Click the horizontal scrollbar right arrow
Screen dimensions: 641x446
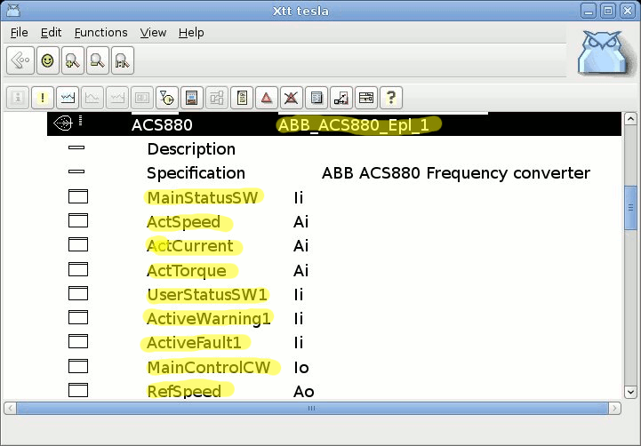(614, 408)
